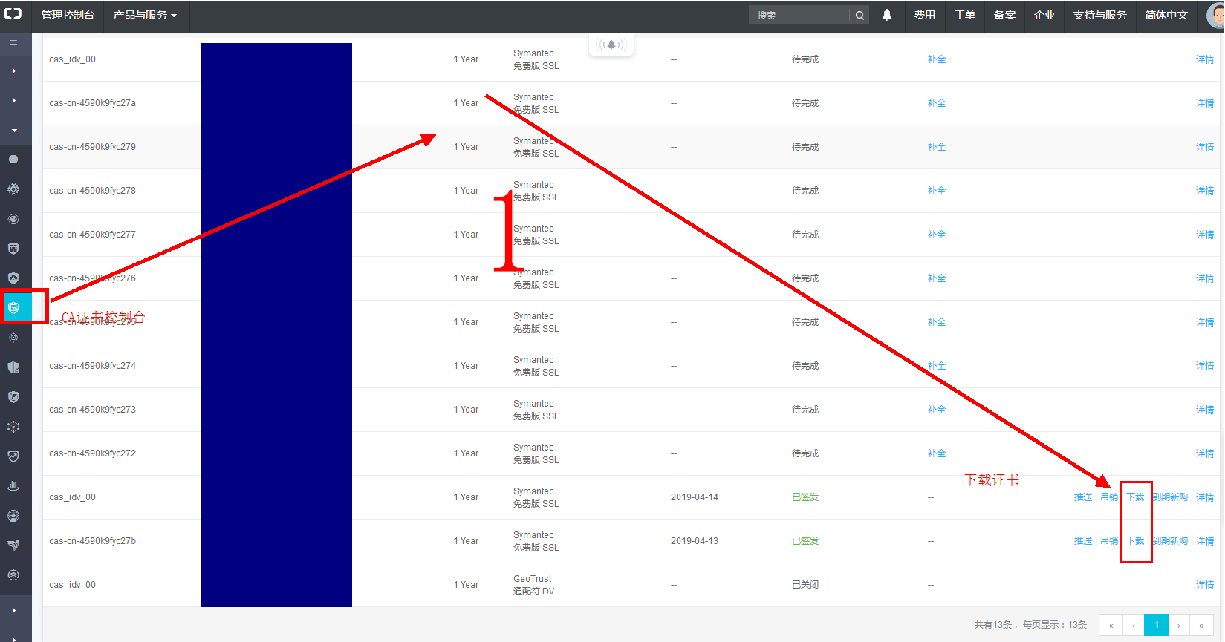Expand the bottom sidebar arrow section
Viewport: 1225px width, 642px height.
click(13, 610)
